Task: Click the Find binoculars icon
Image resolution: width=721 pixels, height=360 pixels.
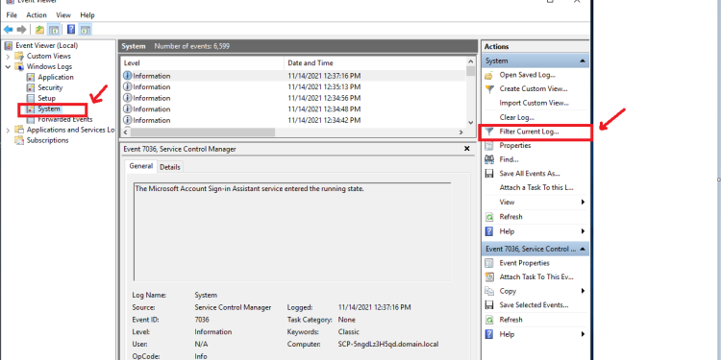Action: (489, 159)
